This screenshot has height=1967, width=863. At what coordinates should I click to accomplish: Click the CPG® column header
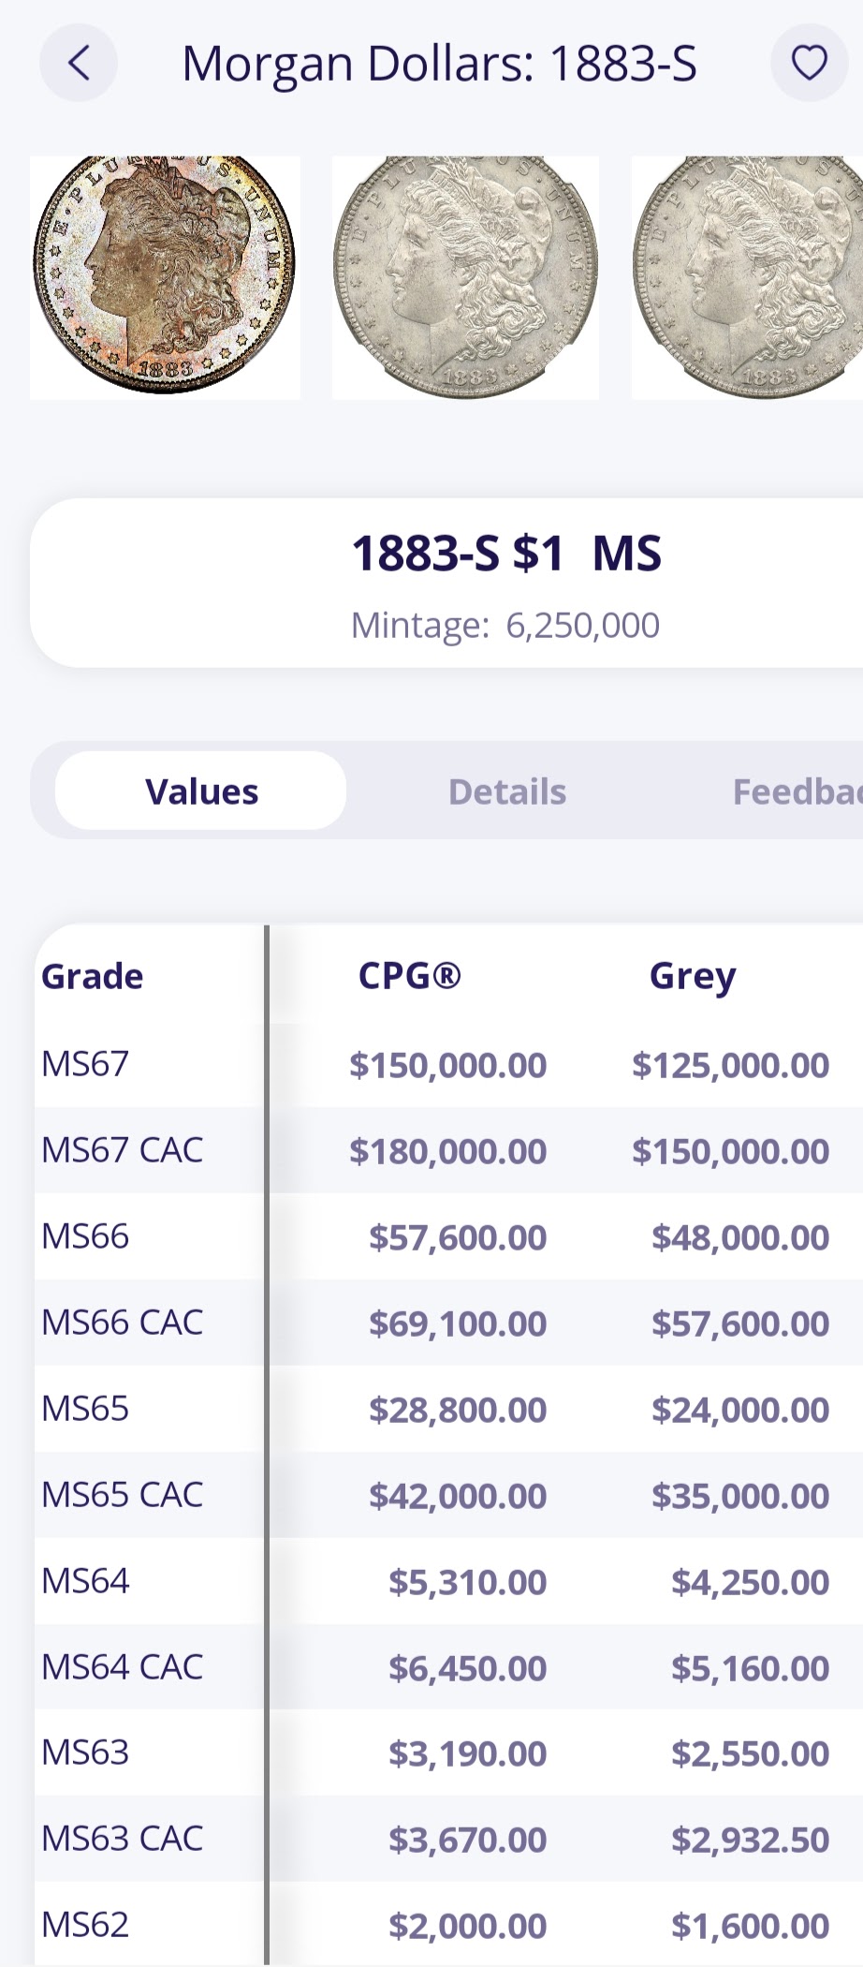point(410,976)
